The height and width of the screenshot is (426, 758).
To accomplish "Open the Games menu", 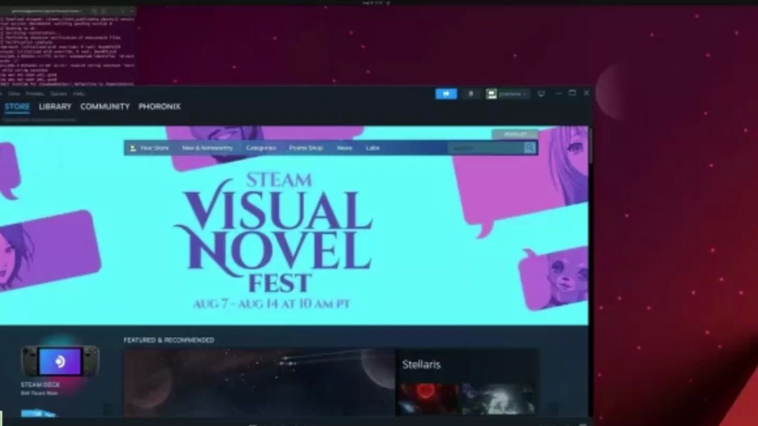I will point(58,94).
